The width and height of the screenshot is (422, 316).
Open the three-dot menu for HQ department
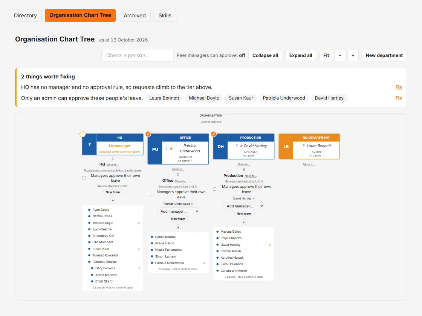click(x=123, y=165)
